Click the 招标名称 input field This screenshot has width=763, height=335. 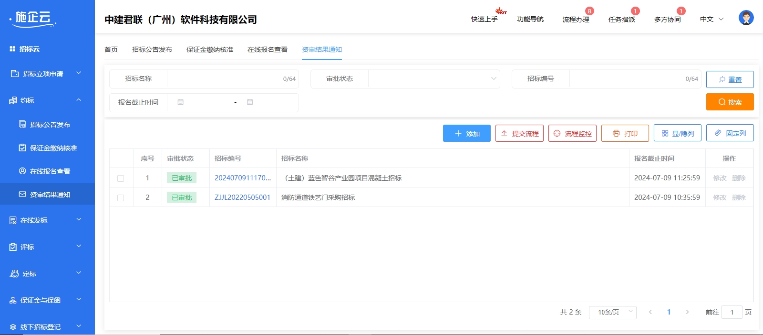[224, 79]
